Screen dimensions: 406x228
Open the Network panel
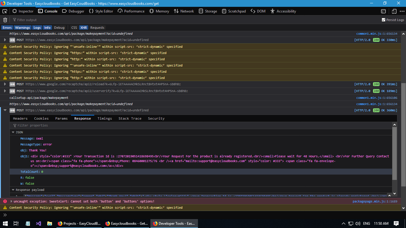pyautogui.click(x=184, y=11)
